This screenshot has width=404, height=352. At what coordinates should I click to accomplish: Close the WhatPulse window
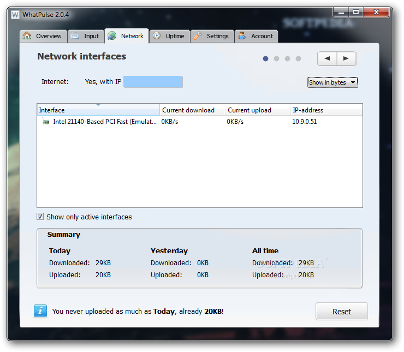376,13
